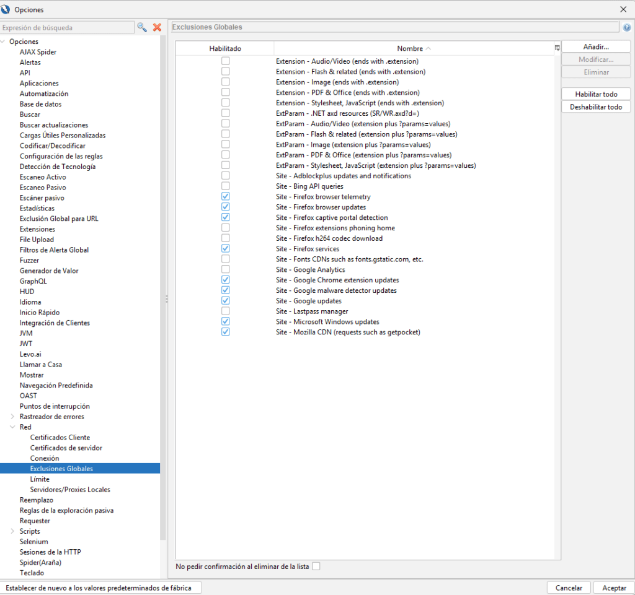Check Extension - Audio/Video exclusion box
This screenshot has width=635, height=595.
tap(226, 61)
